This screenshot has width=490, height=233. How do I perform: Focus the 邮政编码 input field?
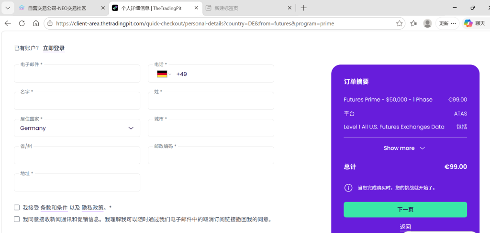(211, 155)
